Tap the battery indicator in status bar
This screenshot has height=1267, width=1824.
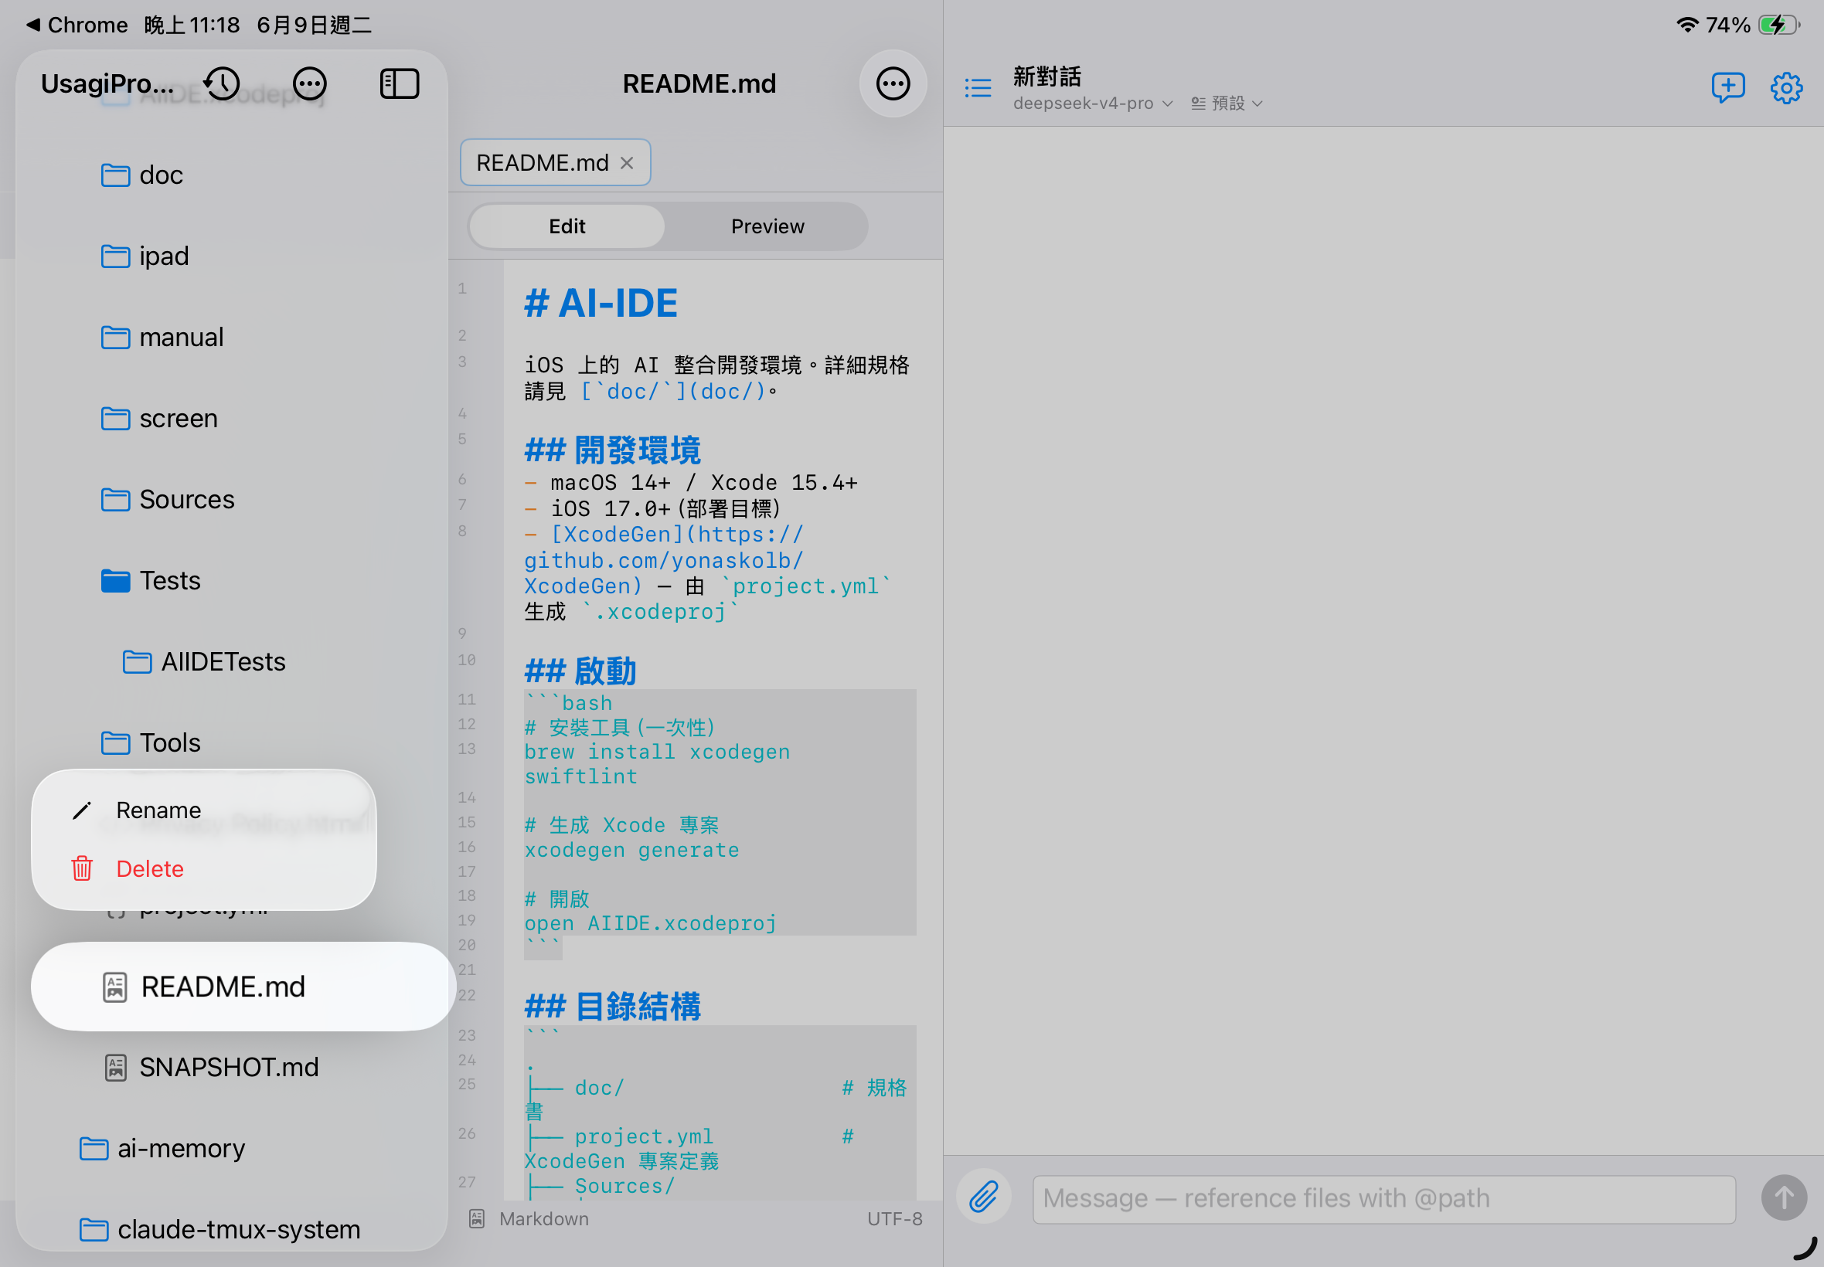click(x=1778, y=25)
